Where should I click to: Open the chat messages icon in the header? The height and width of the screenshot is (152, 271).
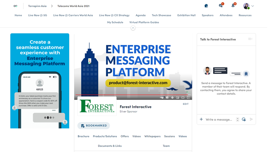tap(221, 6)
